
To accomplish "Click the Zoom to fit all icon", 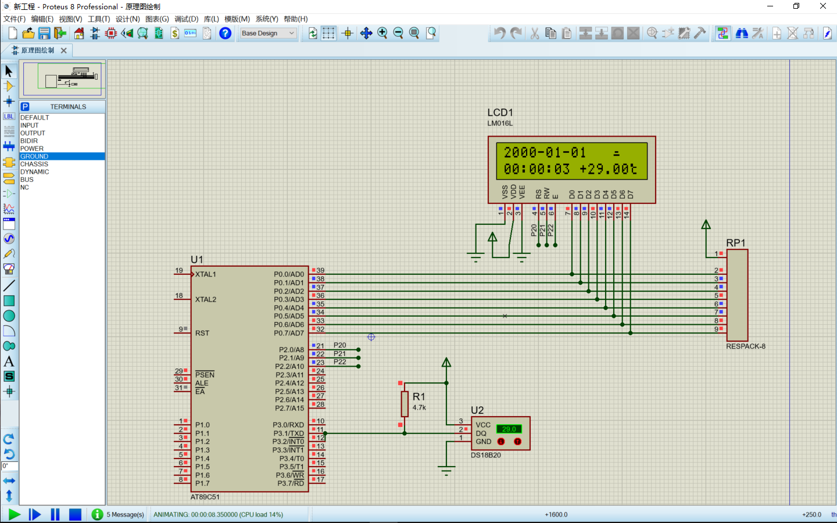I will tap(414, 33).
